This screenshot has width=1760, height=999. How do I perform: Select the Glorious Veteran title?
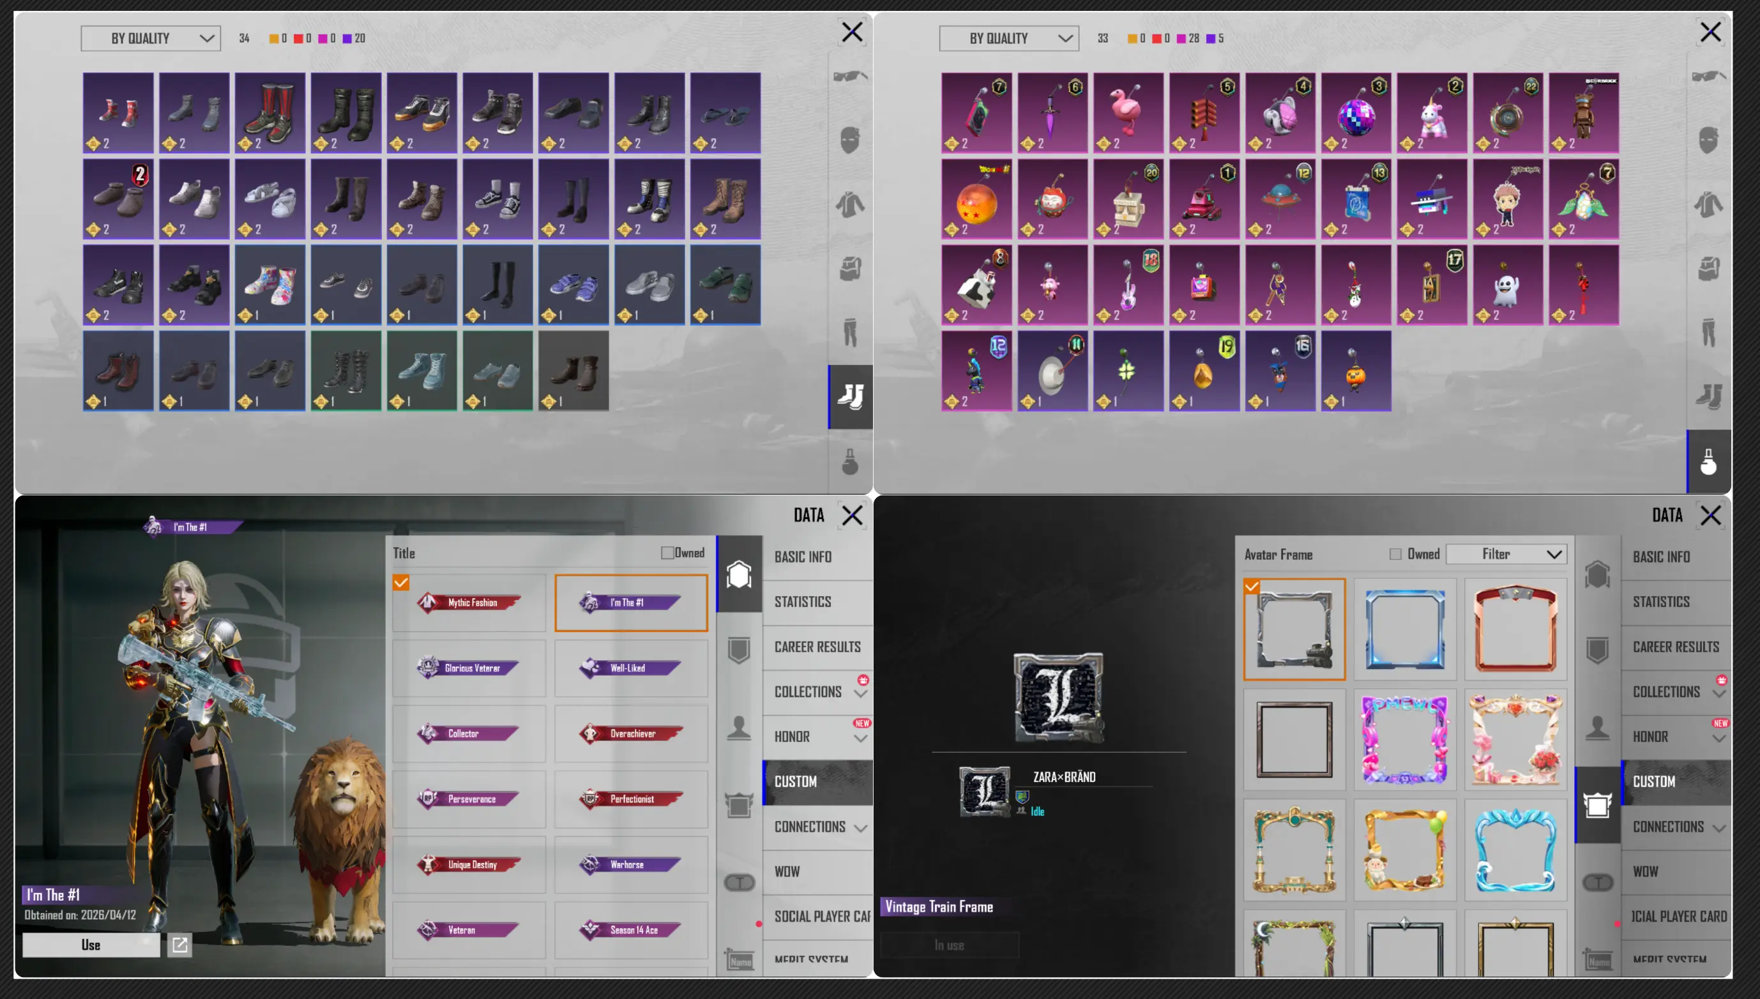click(469, 668)
